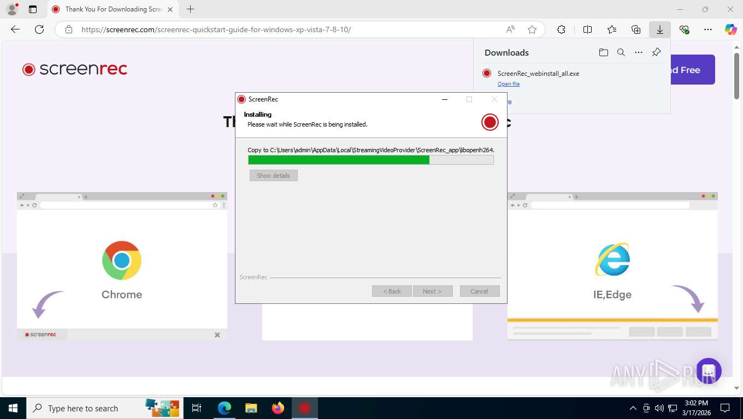Image resolution: width=743 pixels, height=419 pixels.
Task: Launch the Copilot sidebar
Action: [x=731, y=29]
